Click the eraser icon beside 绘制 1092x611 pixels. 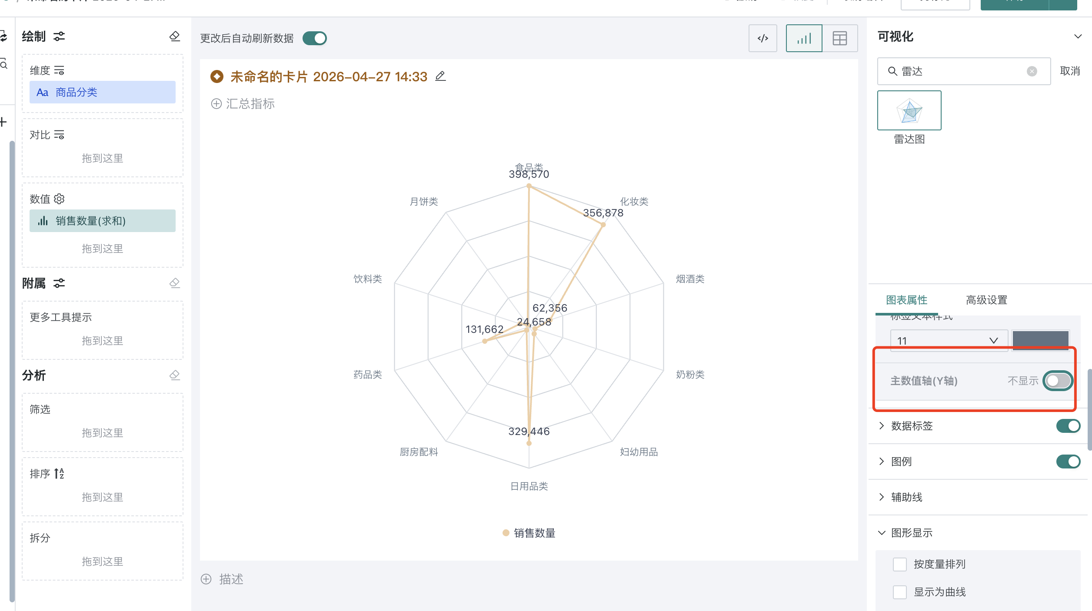point(174,37)
